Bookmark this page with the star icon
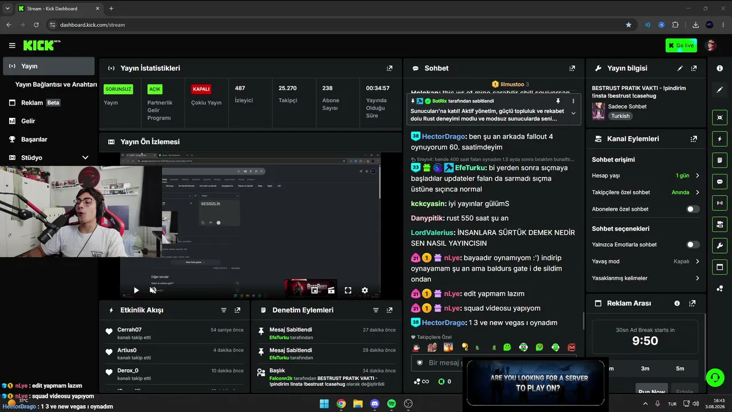The width and height of the screenshot is (732, 412). (628, 25)
